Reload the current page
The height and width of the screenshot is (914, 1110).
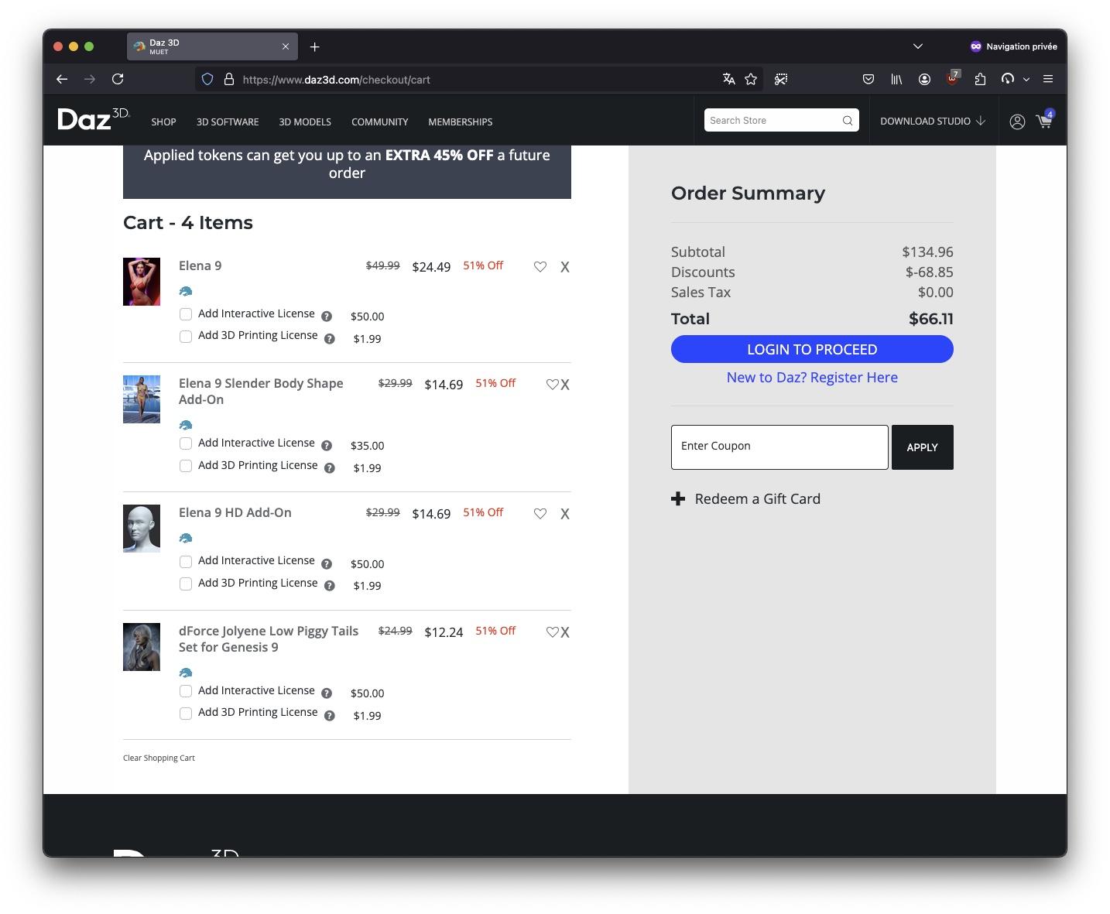pyautogui.click(x=118, y=79)
